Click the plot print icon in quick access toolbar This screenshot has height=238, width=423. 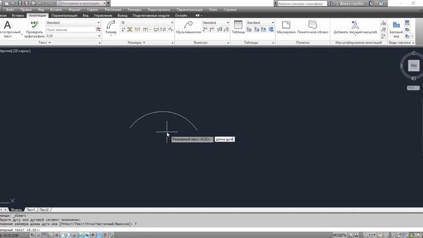coord(33,3)
